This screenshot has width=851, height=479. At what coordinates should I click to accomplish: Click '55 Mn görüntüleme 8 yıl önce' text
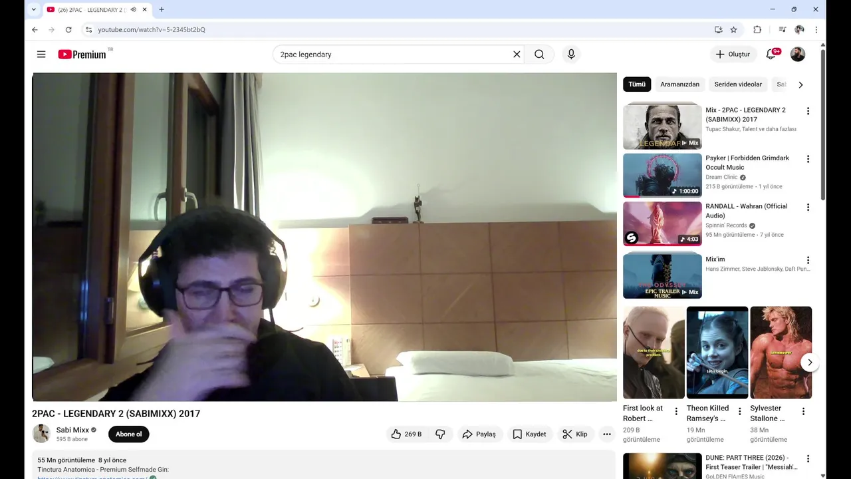coord(82,460)
